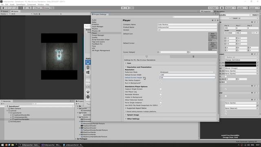Enable Capture Single Screen checkbox
Viewport: 261px width, 147px height.
[x=161, y=89]
